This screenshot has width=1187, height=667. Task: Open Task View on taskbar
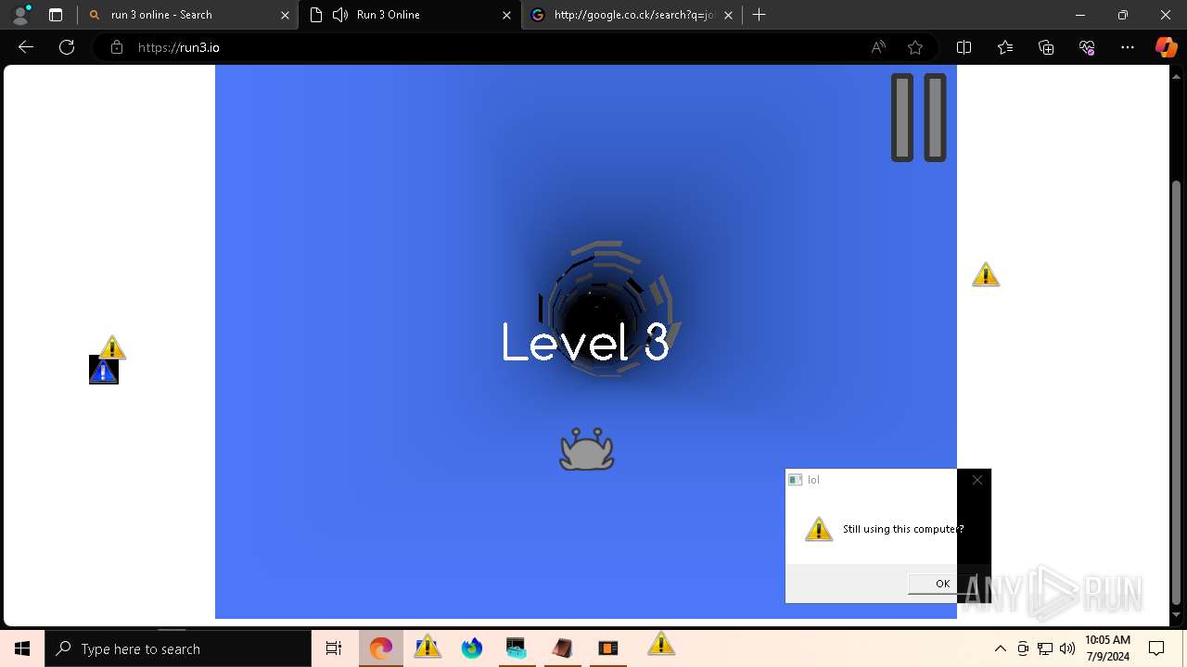click(x=334, y=648)
